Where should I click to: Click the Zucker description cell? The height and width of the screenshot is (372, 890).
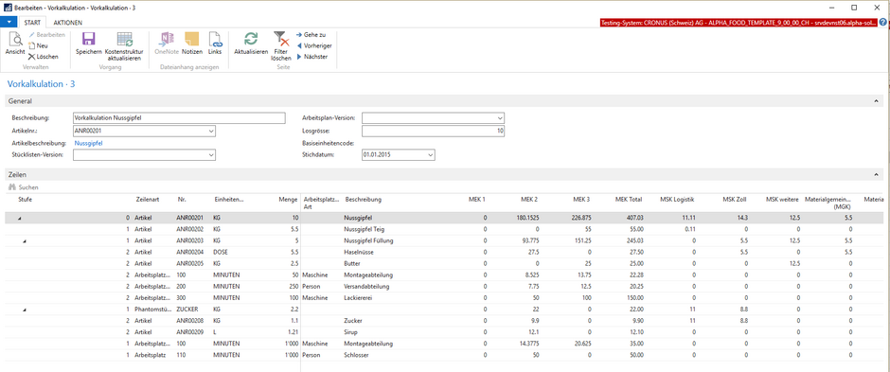click(x=354, y=321)
